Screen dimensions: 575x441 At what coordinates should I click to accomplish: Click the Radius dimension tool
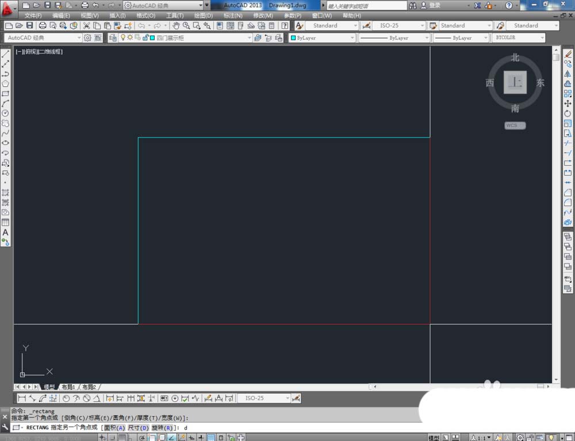[66, 398]
